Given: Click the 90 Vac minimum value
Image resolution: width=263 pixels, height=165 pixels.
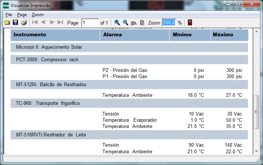Looking at the screenshot, I should pos(196,145).
